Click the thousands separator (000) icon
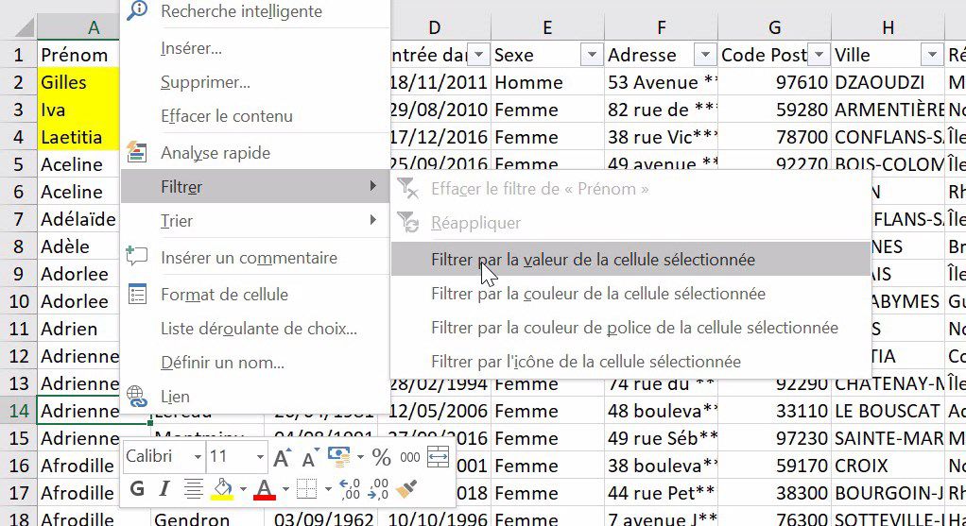The height and width of the screenshot is (526, 966). 410,458
